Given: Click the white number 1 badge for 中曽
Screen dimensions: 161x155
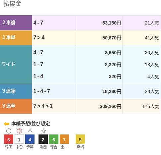Looking at the screenshot, I should (x=19, y=139).
